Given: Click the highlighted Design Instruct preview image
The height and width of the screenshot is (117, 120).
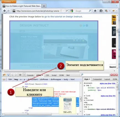Looking at the screenshot, I should point(54,45).
